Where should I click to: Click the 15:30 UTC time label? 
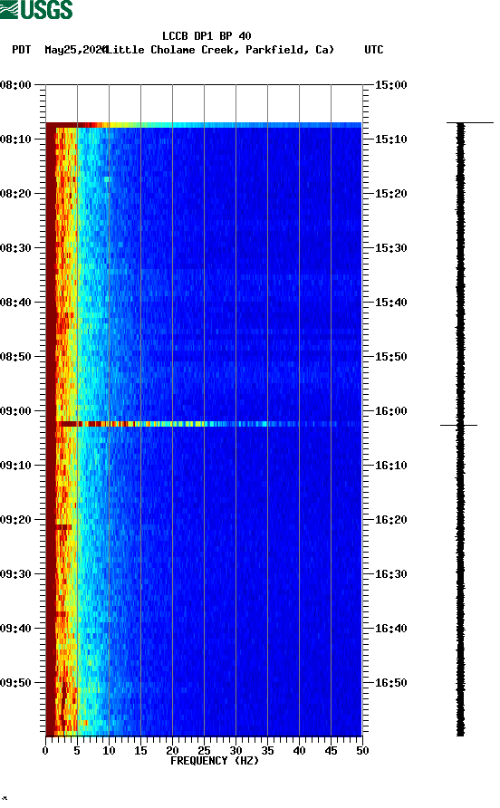(x=390, y=248)
